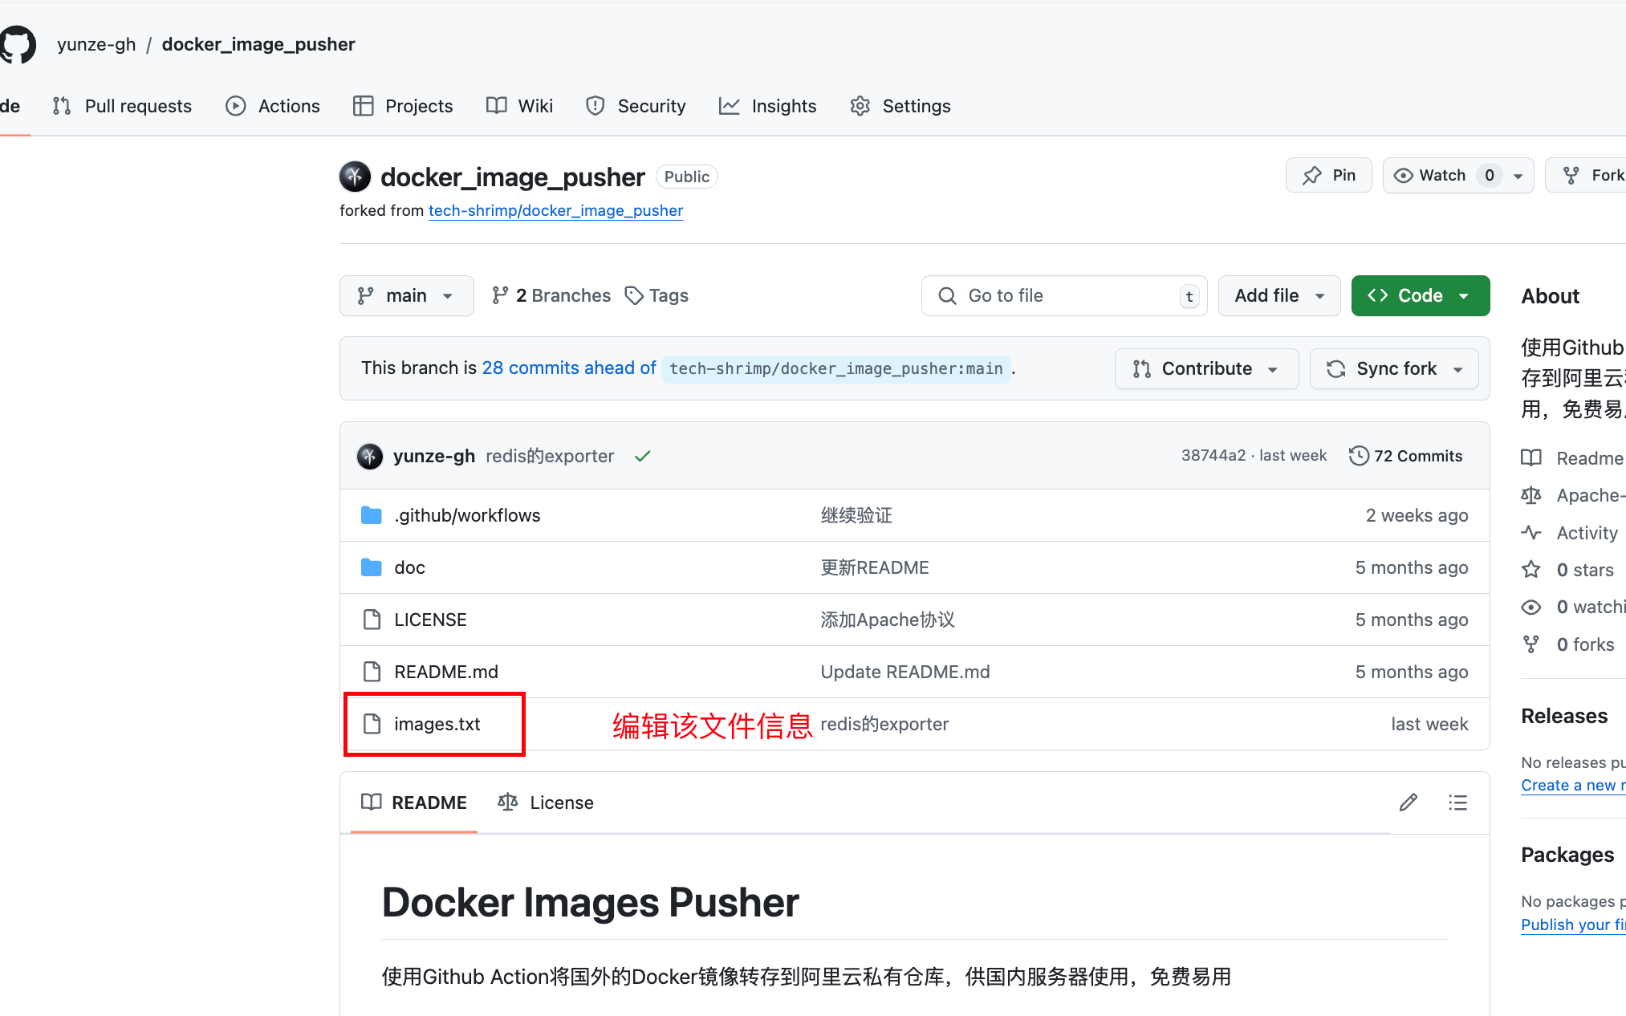The width and height of the screenshot is (1626, 1016).
Task: Open the README.md file
Action: (446, 672)
